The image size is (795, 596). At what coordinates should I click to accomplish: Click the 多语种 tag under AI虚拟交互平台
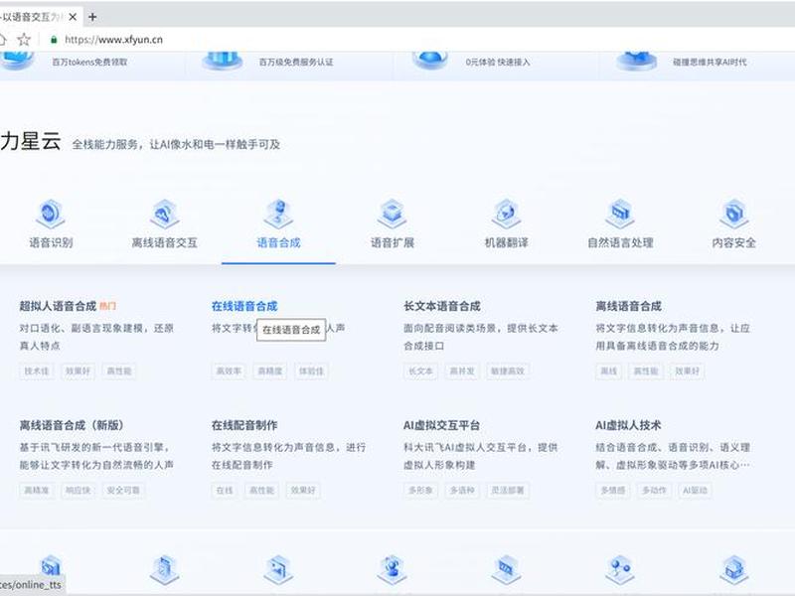point(462,490)
